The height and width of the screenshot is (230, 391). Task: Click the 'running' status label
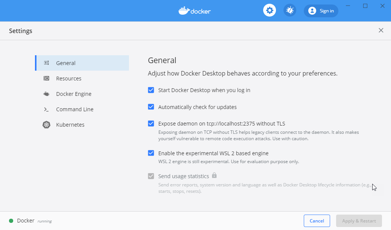[45, 221]
